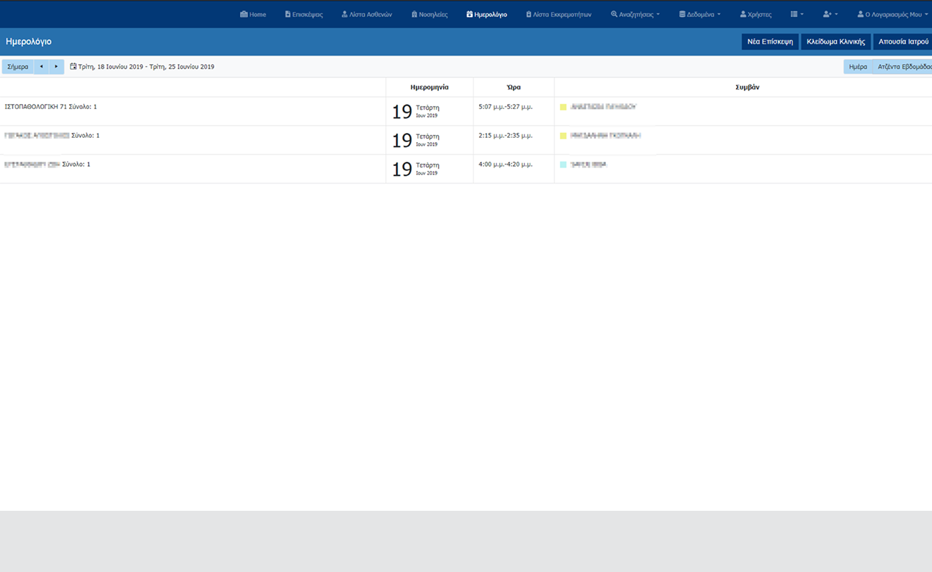Image resolution: width=932 pixels, height=572 pixels.
Task: Expand the Αναζητήσεις dropdown menu
Action: pyautogui.click(x=635, y=14)
